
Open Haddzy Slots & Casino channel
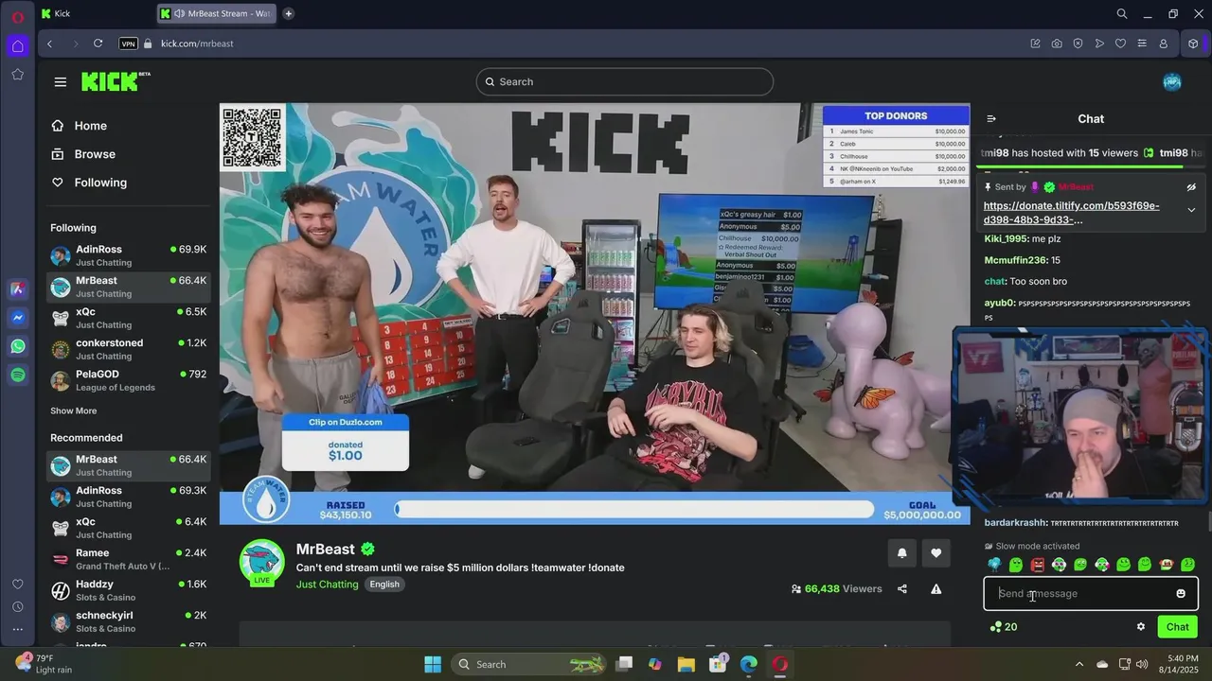pos(128,590)
